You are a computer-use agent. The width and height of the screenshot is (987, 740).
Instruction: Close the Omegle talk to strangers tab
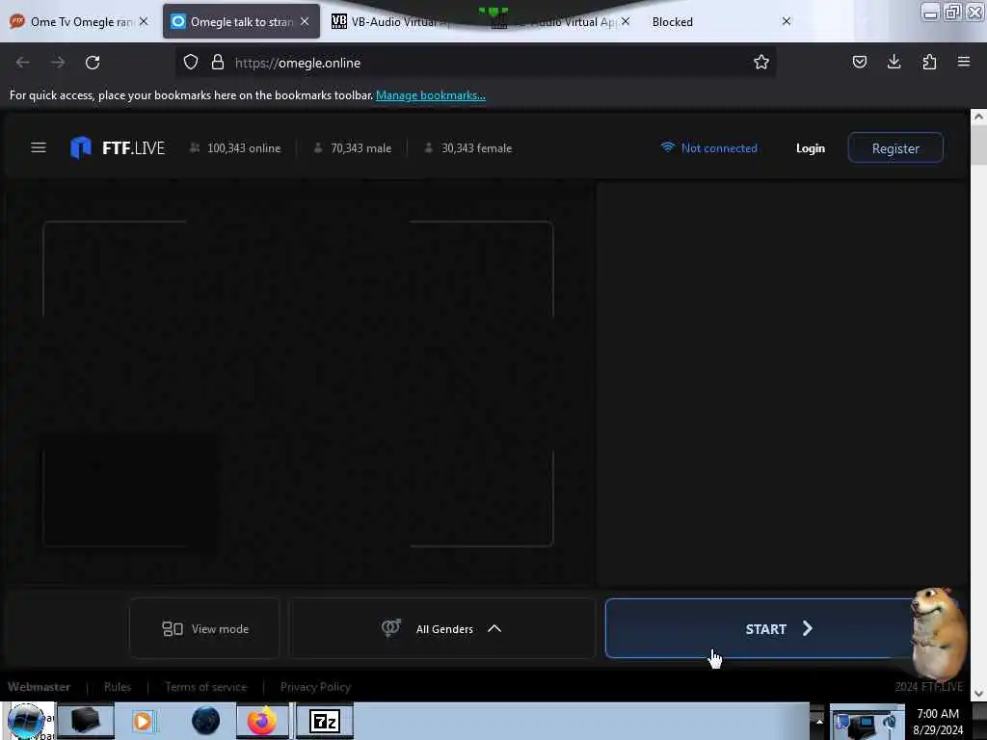point(305,21)
